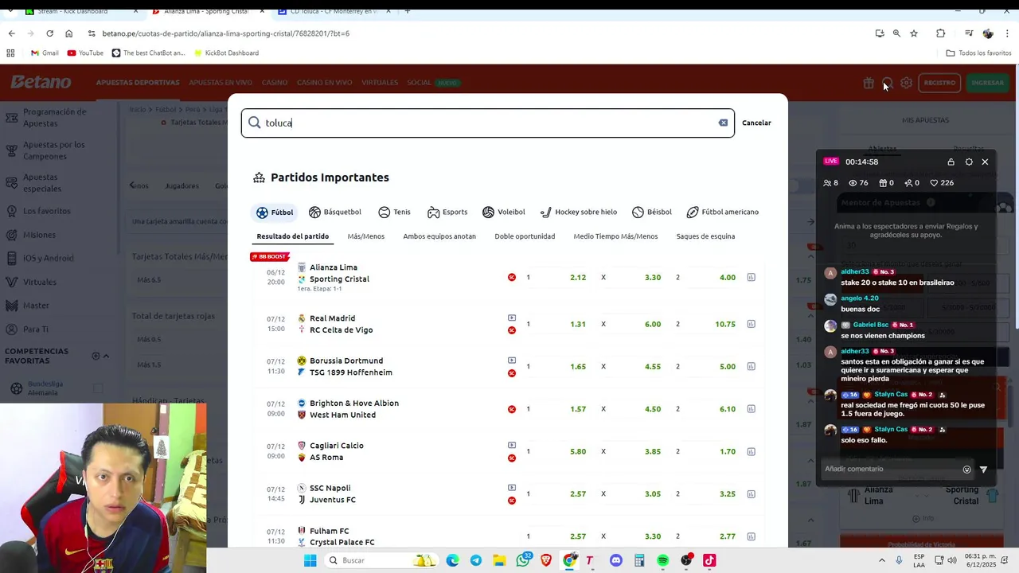Cancel the search overlay
Viewport: 1019px width, 573px height.
756,123
